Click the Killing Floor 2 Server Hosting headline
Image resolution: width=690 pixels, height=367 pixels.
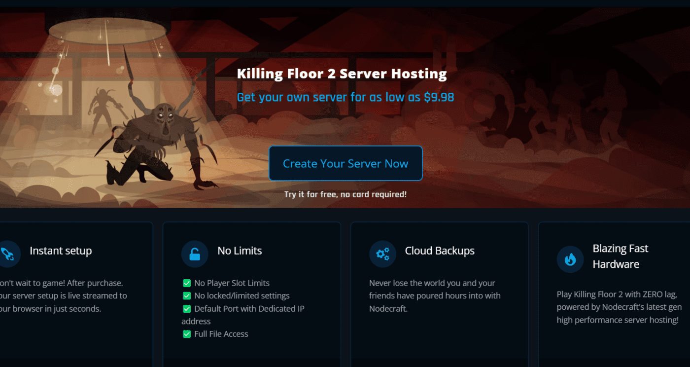click(342, 74)
